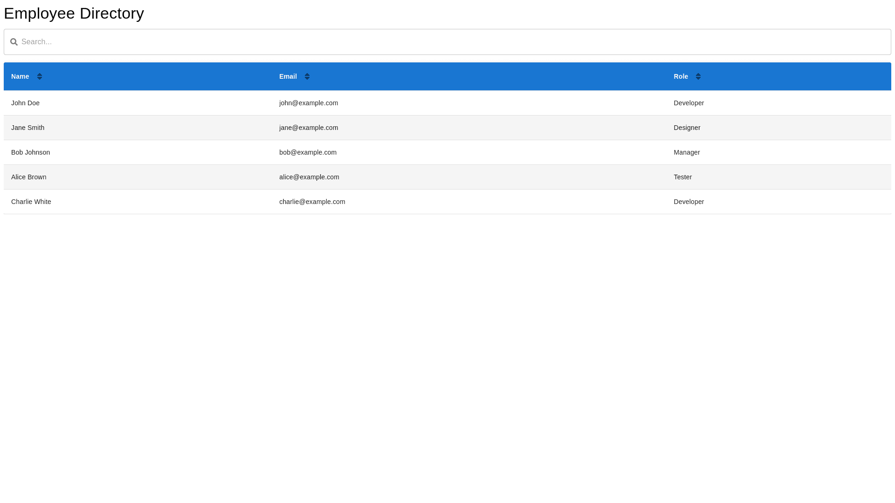This screenshot has width=895, height=503.
Task: Click the Tester role cell
Action: [x=683, y=177]
